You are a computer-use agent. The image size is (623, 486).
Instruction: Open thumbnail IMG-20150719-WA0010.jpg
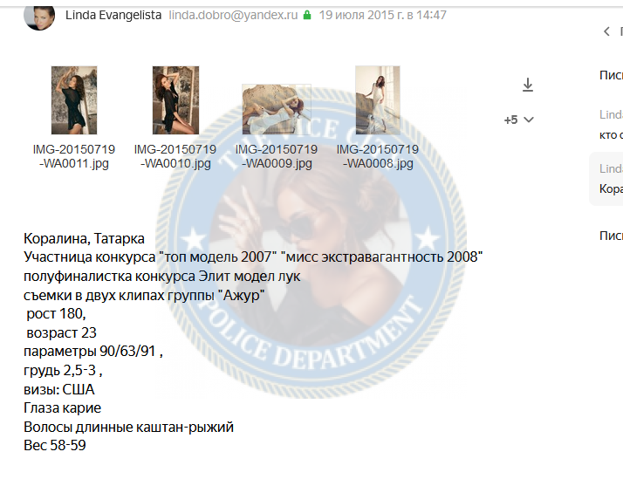pyautogui.click(x=175, y=100)
